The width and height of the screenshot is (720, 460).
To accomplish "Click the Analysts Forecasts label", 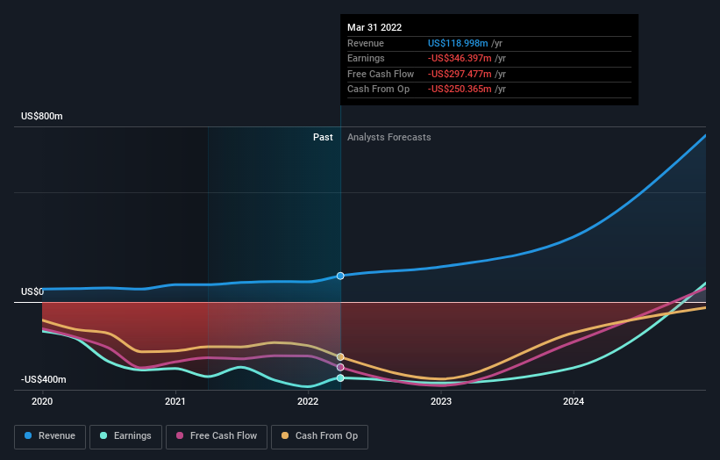I will [x=389, y=138].
